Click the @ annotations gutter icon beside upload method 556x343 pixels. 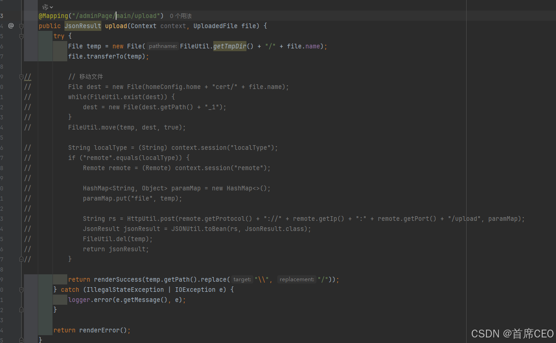11,26
